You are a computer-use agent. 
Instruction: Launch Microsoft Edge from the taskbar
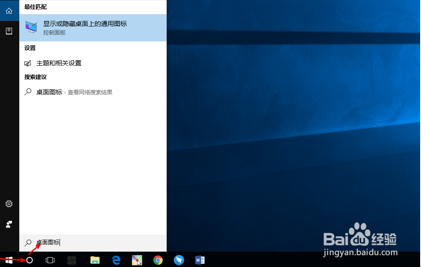pos(116,260)
